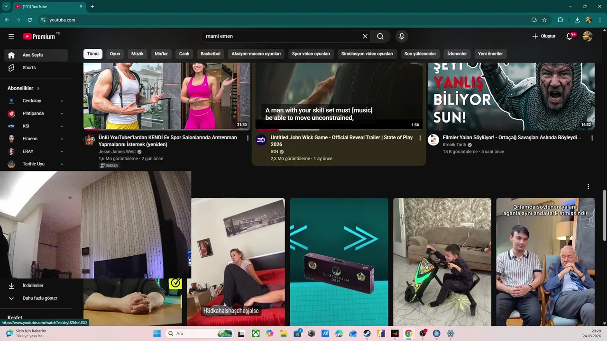Open the Elraenn subscription channel
Screen dimensions: 607x341
coord(36,139)
